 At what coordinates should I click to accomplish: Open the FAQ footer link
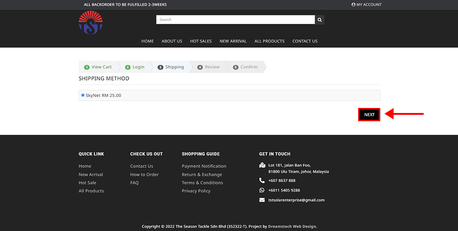pyautogui.click(x=134, y=183)
